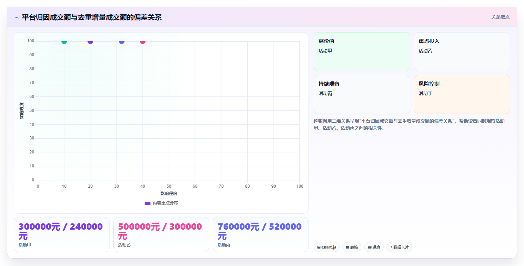This screenshot has height=266, width=524.
Task: Click the 300000元 / 240000元 data card
Action: 62,235
